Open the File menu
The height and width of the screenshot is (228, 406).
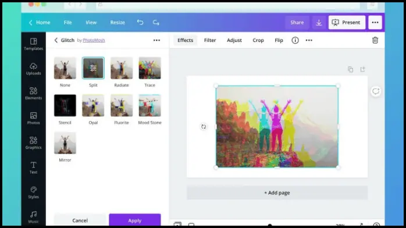(67, 23)
